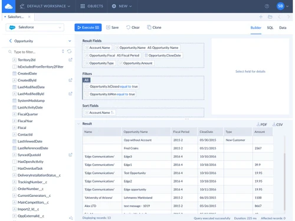The height and width of the screenshot is (221, 295).
Task: Collapse the Result section
Action: pyautogui.click(x=78, y=124)
